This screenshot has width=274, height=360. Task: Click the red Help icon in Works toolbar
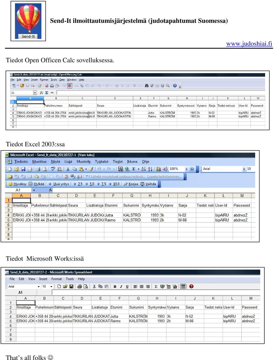click(192, 286)
